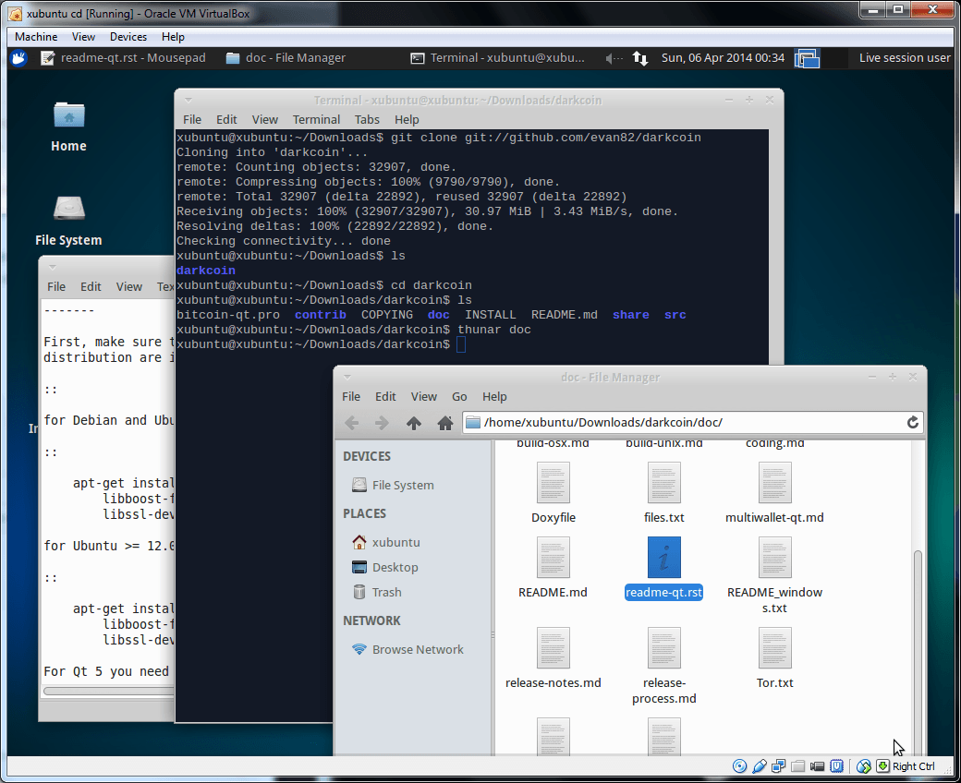The width and height of the screenshot is (961, 783).
Task: Select the files.txt file icon
Action: pos(663,483)
